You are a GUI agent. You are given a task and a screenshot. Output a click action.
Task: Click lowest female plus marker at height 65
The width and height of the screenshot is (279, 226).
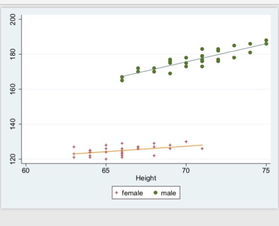click(x=106, y=159)
